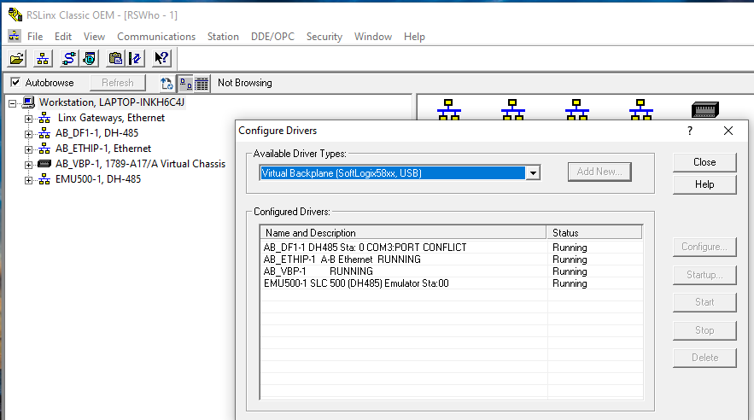Click the Driver Diagnostics toolbar icon
The image size is (754, 420).
[90, 59]
